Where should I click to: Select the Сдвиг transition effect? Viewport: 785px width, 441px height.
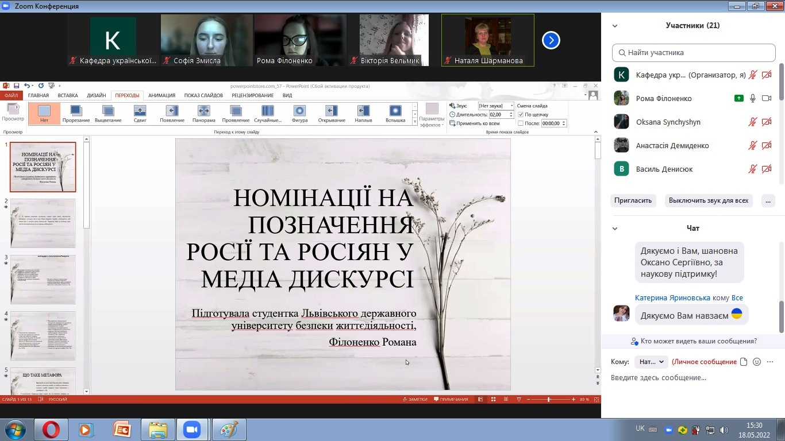click(140, 113)
